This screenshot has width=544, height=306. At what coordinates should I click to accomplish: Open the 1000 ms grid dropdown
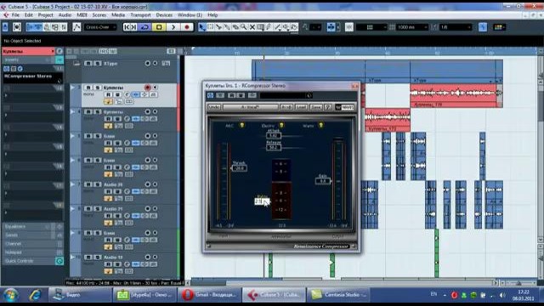coord(412,27)
